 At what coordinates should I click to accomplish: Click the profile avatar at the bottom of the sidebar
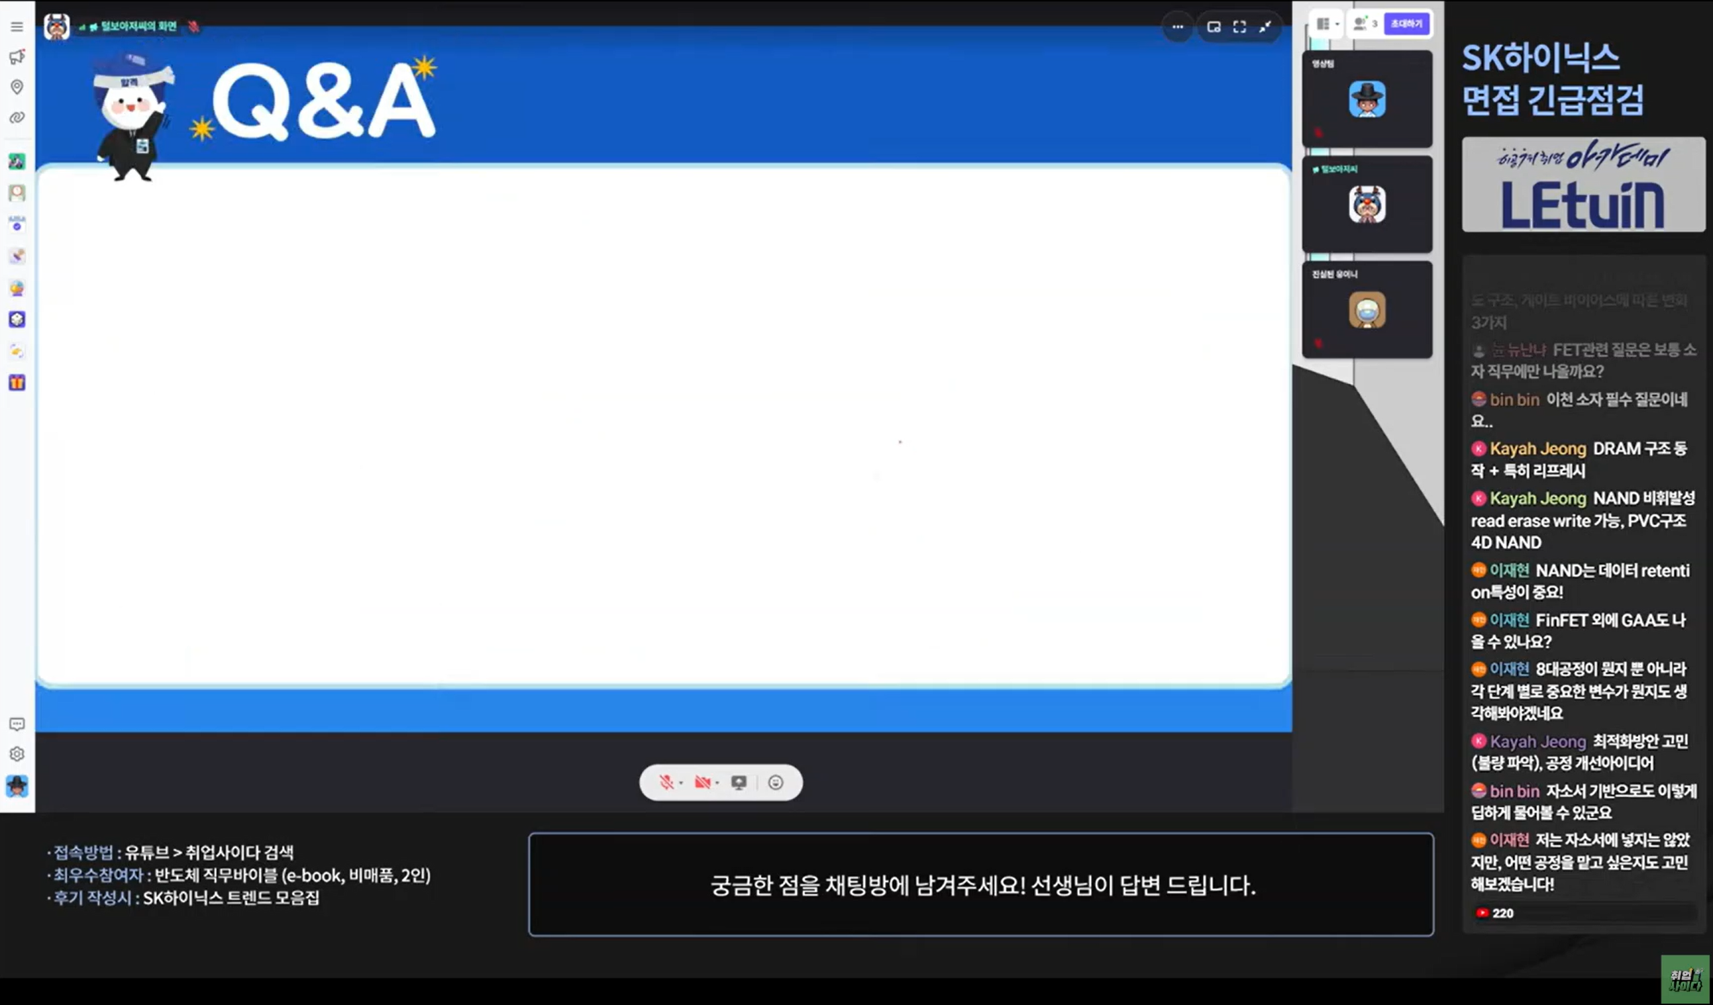coord(17,787)
